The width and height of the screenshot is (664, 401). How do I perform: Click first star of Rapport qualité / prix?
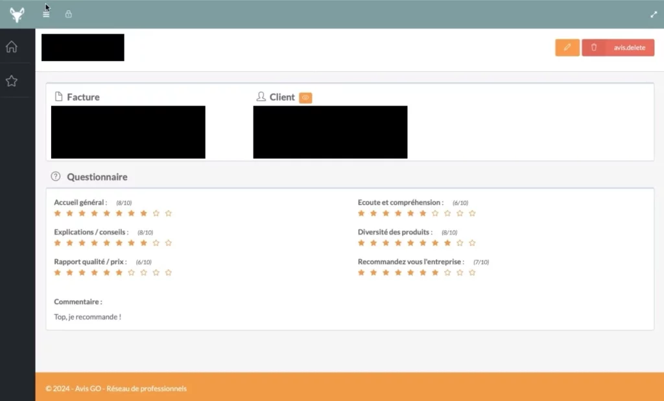(58, 273)
